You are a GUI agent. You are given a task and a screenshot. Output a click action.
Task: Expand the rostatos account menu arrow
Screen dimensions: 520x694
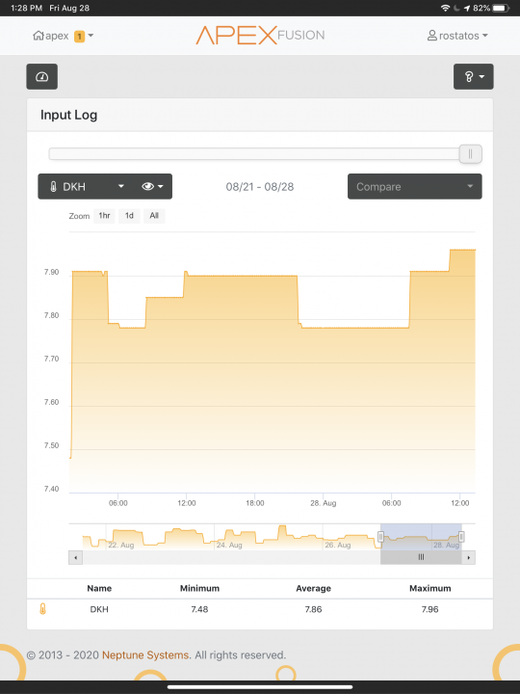click(485, 36)
